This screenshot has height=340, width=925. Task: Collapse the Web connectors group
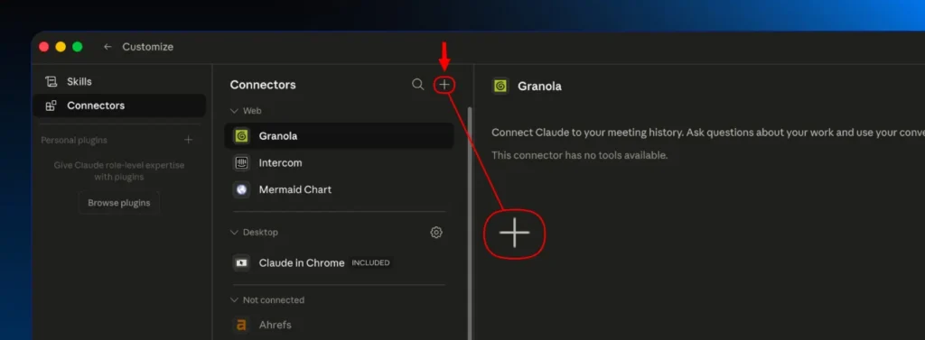pos(234,111)
